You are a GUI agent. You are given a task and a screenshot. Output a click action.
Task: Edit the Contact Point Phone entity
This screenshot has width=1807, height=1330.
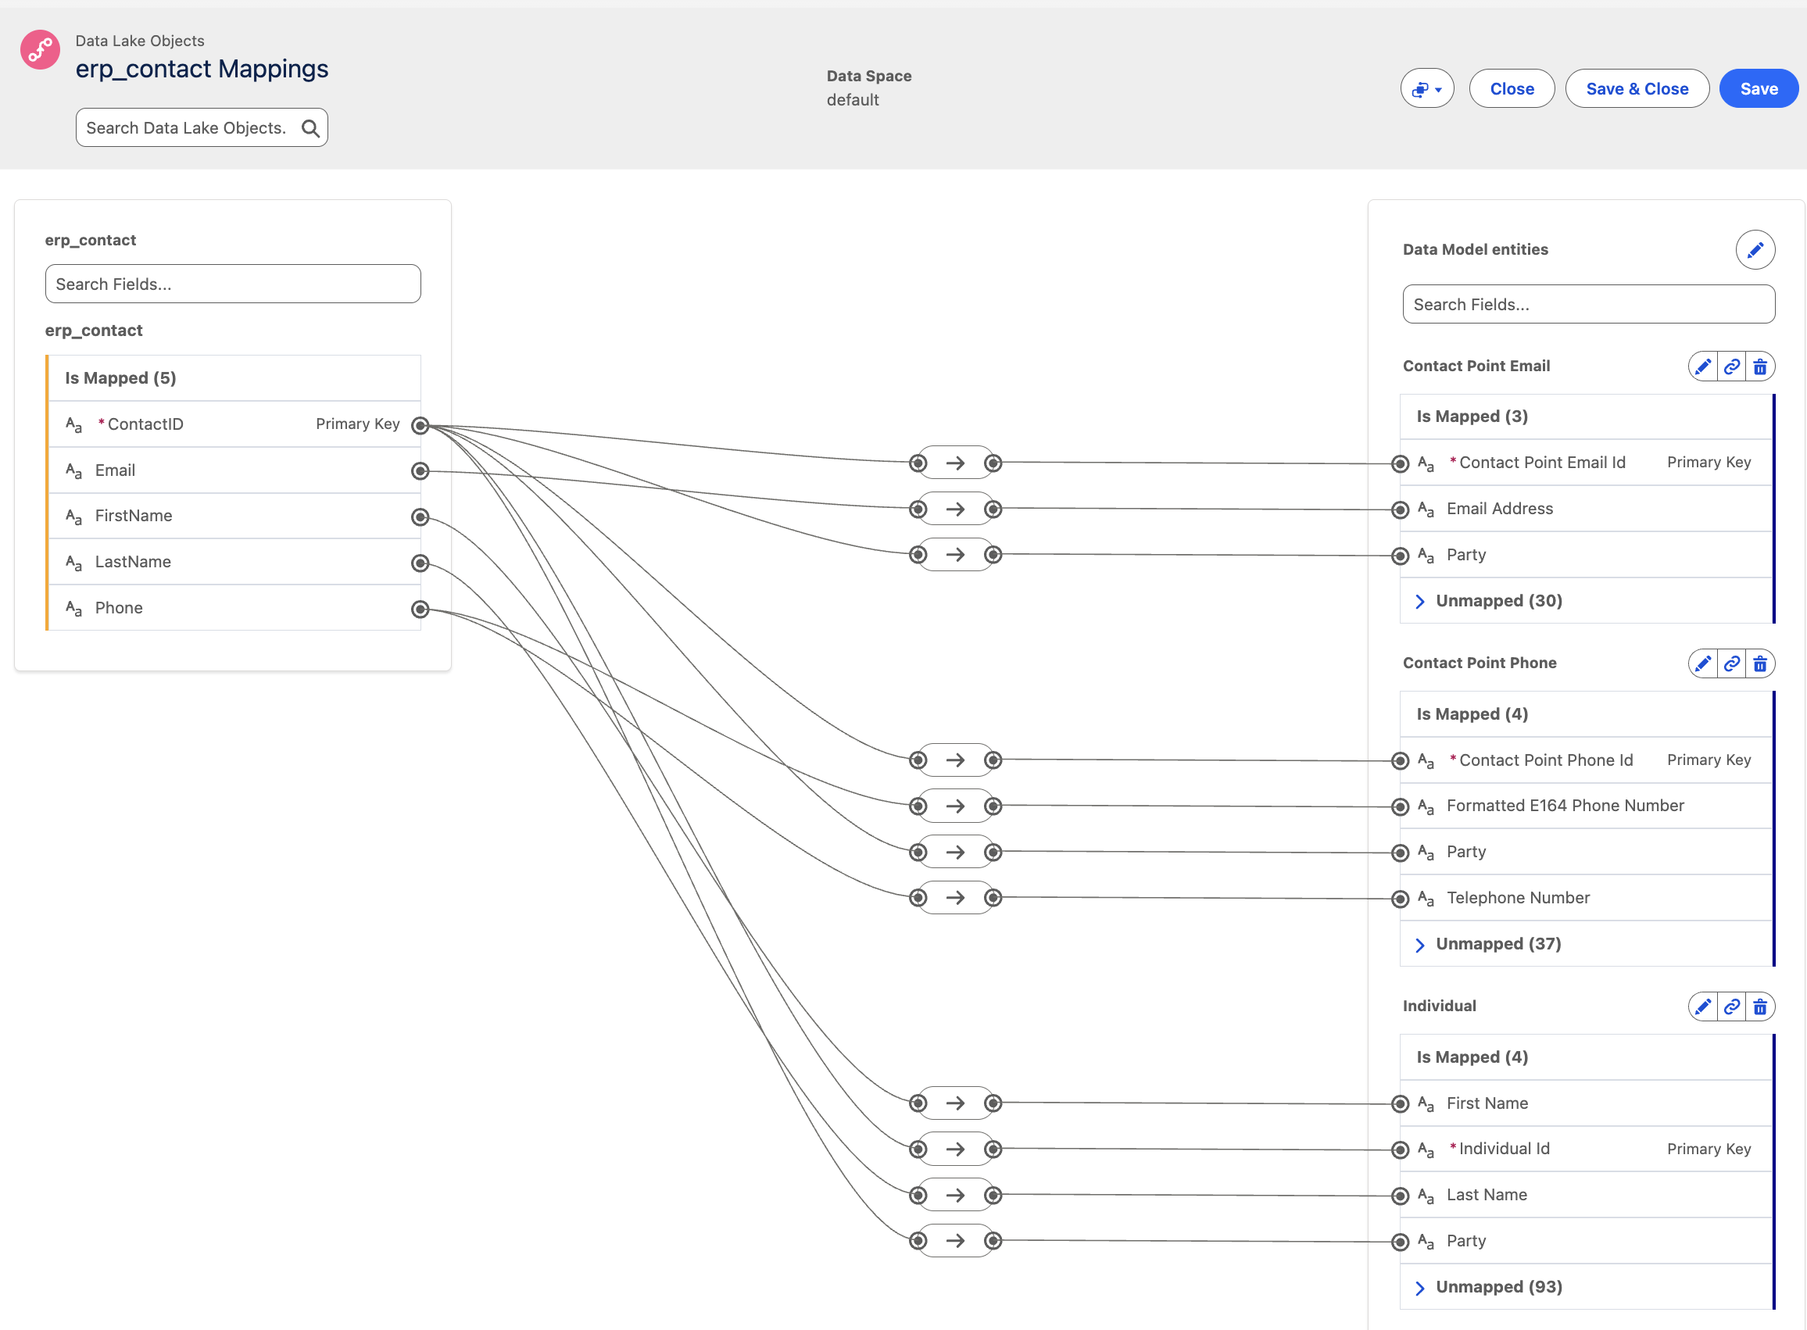click(1702, 664)
